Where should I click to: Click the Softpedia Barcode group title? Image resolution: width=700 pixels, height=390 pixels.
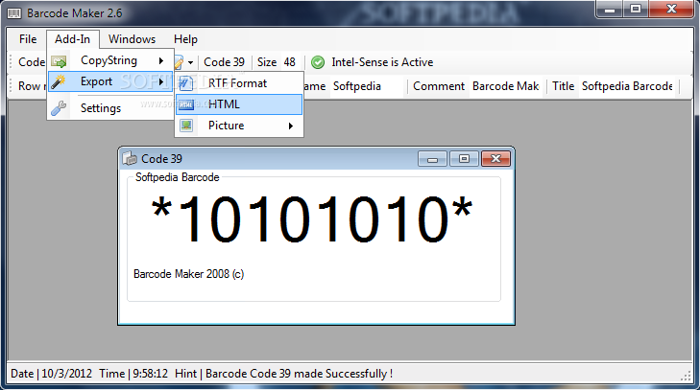pos(178,177)
